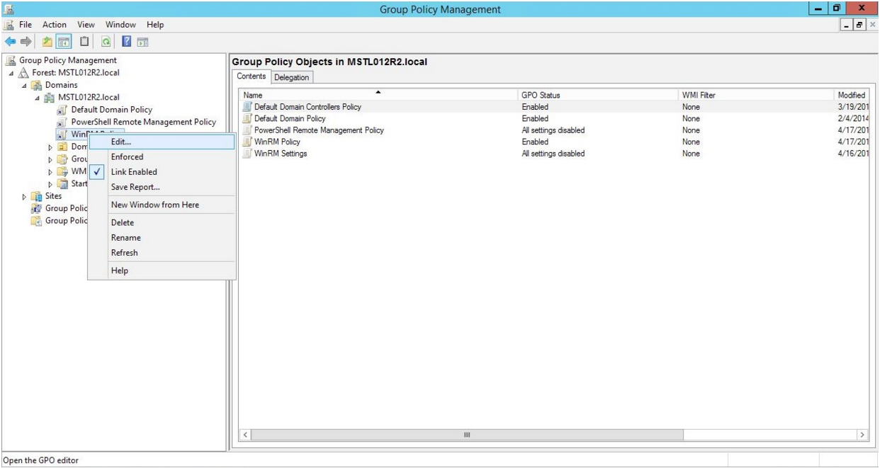Collapse the Domains tree node

click(23, 85)
